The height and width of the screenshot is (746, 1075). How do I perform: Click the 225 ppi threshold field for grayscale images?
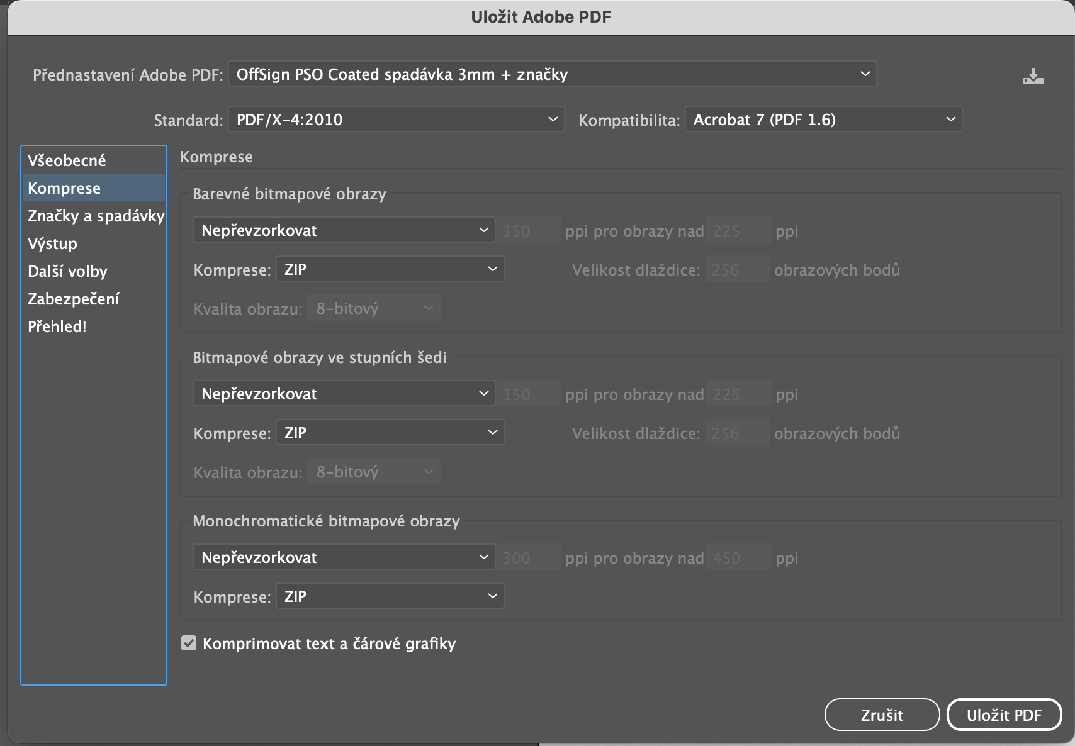tap(738, 394)
